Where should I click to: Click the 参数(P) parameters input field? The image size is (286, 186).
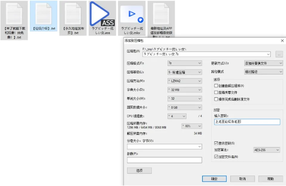(164, 160)
